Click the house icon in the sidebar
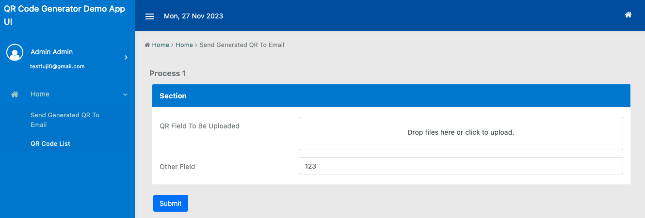Image resolution: width=645 pixels, height=218 pixels. pyautogui.click(x=15, y=94)
